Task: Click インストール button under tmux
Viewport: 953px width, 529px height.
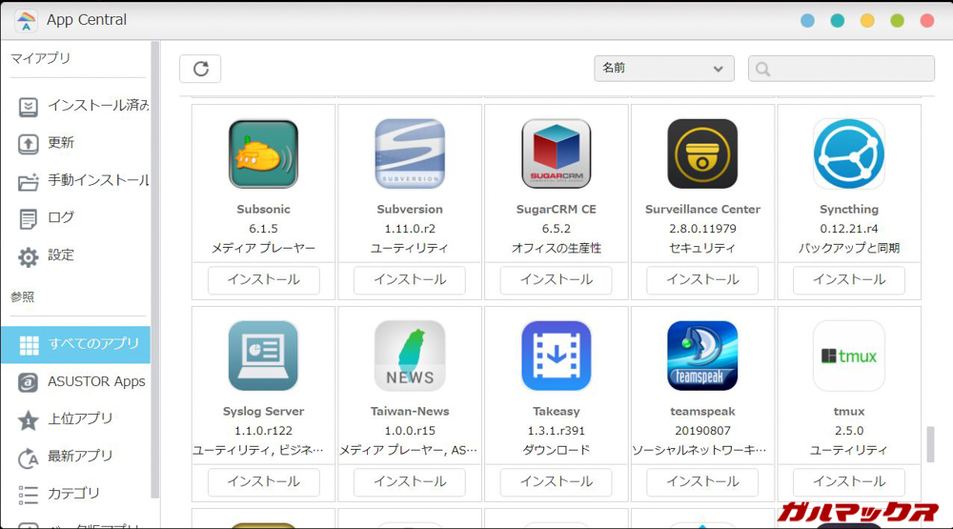Action: 848,482
